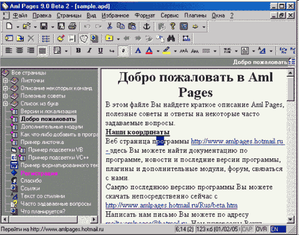Toggle the pressed page-view icon in second toolbar
Viewport: 299px width, 235px height.
pos(84,39)
